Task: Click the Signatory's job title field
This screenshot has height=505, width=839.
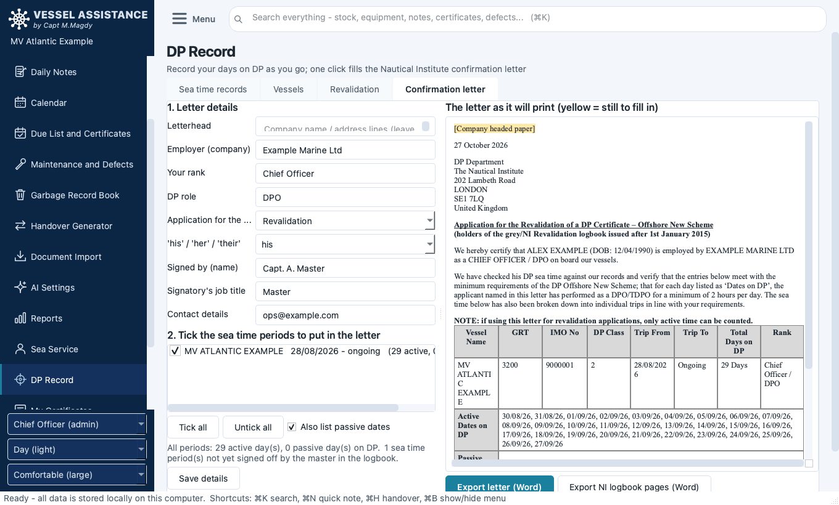Action: point(345,291)
